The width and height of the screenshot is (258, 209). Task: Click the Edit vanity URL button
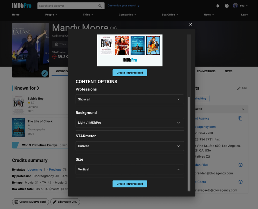(65, 202)
